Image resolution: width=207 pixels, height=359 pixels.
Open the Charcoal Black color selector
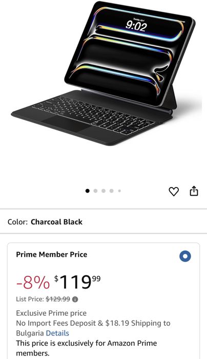pyautogui.click(x=56, y=222)
